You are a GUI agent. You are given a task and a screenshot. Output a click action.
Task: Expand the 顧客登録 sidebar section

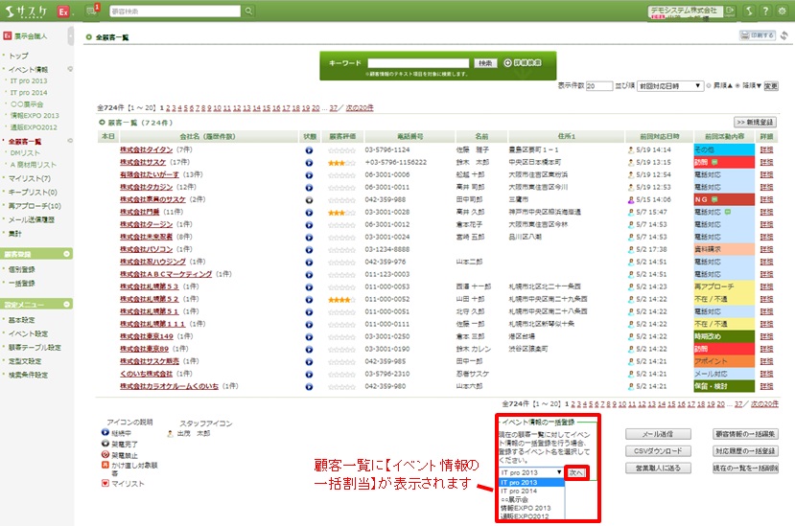click(x=66, y=254)
